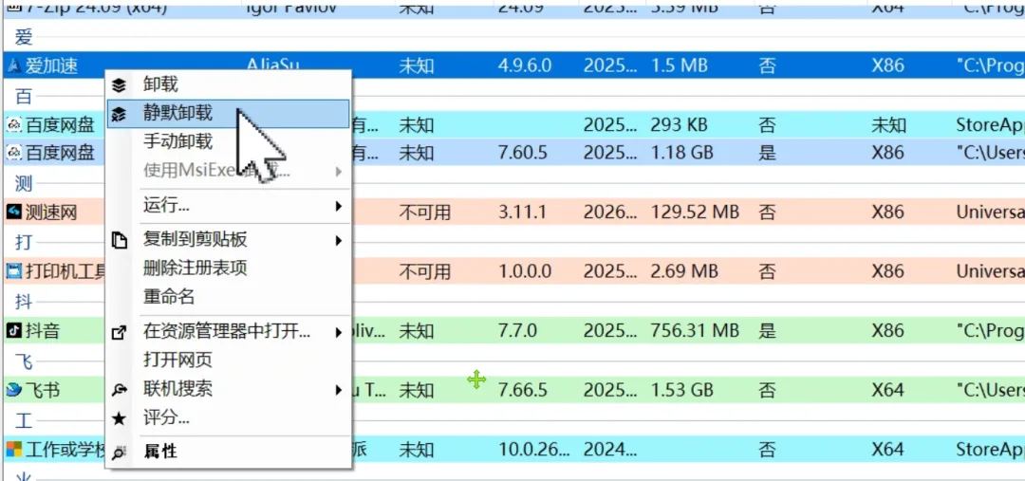Click the 1.18 GB size cell

[681, 153]
